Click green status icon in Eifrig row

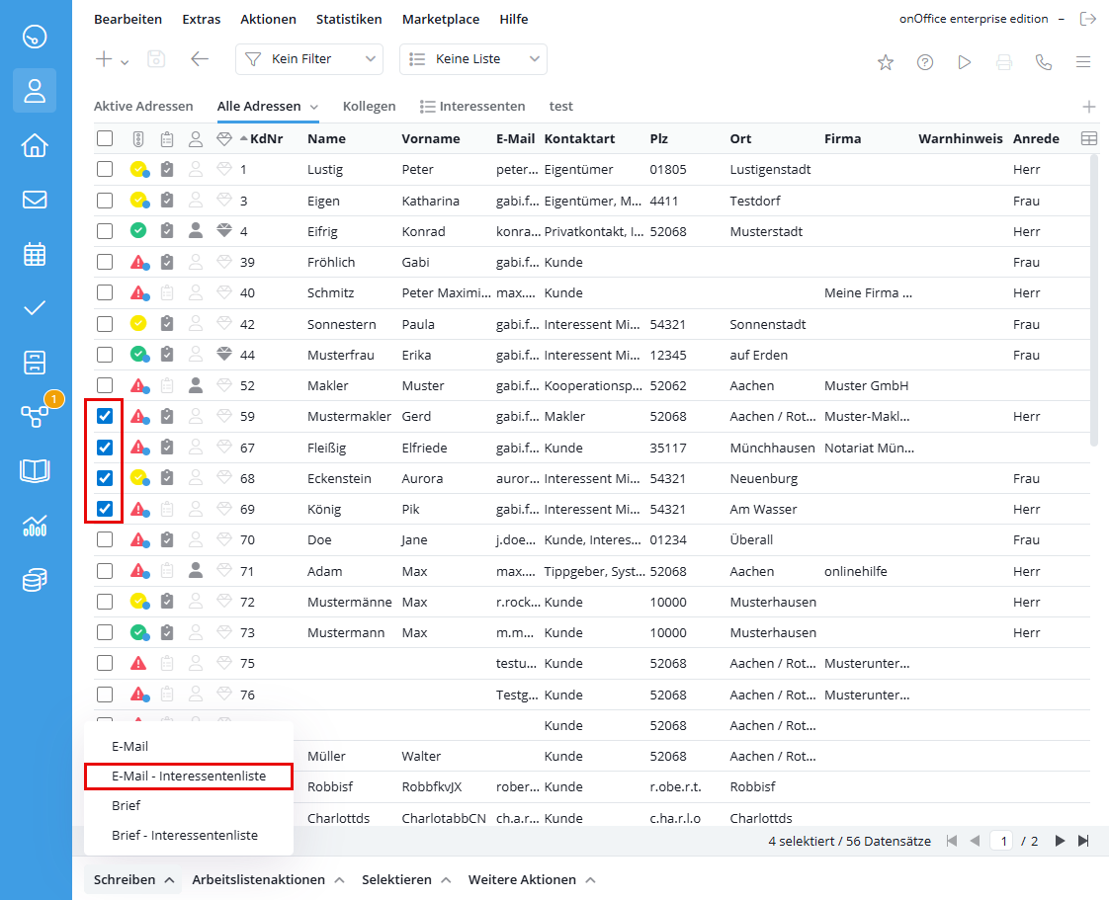point(138,230)
